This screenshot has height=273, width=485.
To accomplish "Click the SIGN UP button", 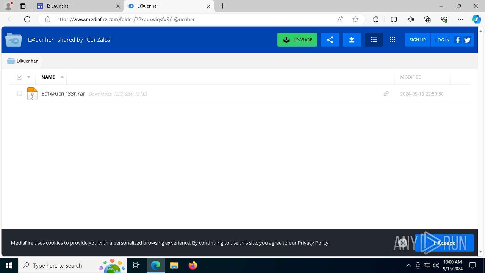I will tap(418, 40).
